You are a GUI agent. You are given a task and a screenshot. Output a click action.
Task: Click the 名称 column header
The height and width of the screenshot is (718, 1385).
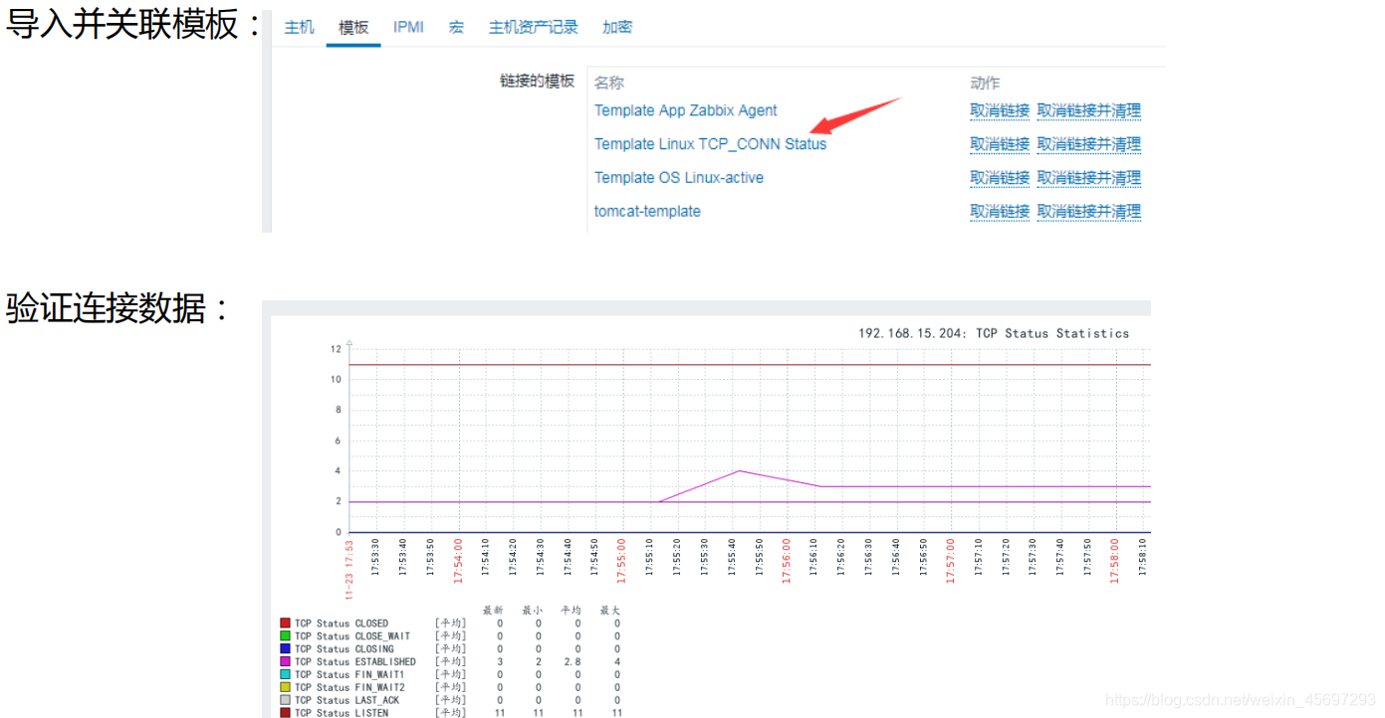(609, 83)
